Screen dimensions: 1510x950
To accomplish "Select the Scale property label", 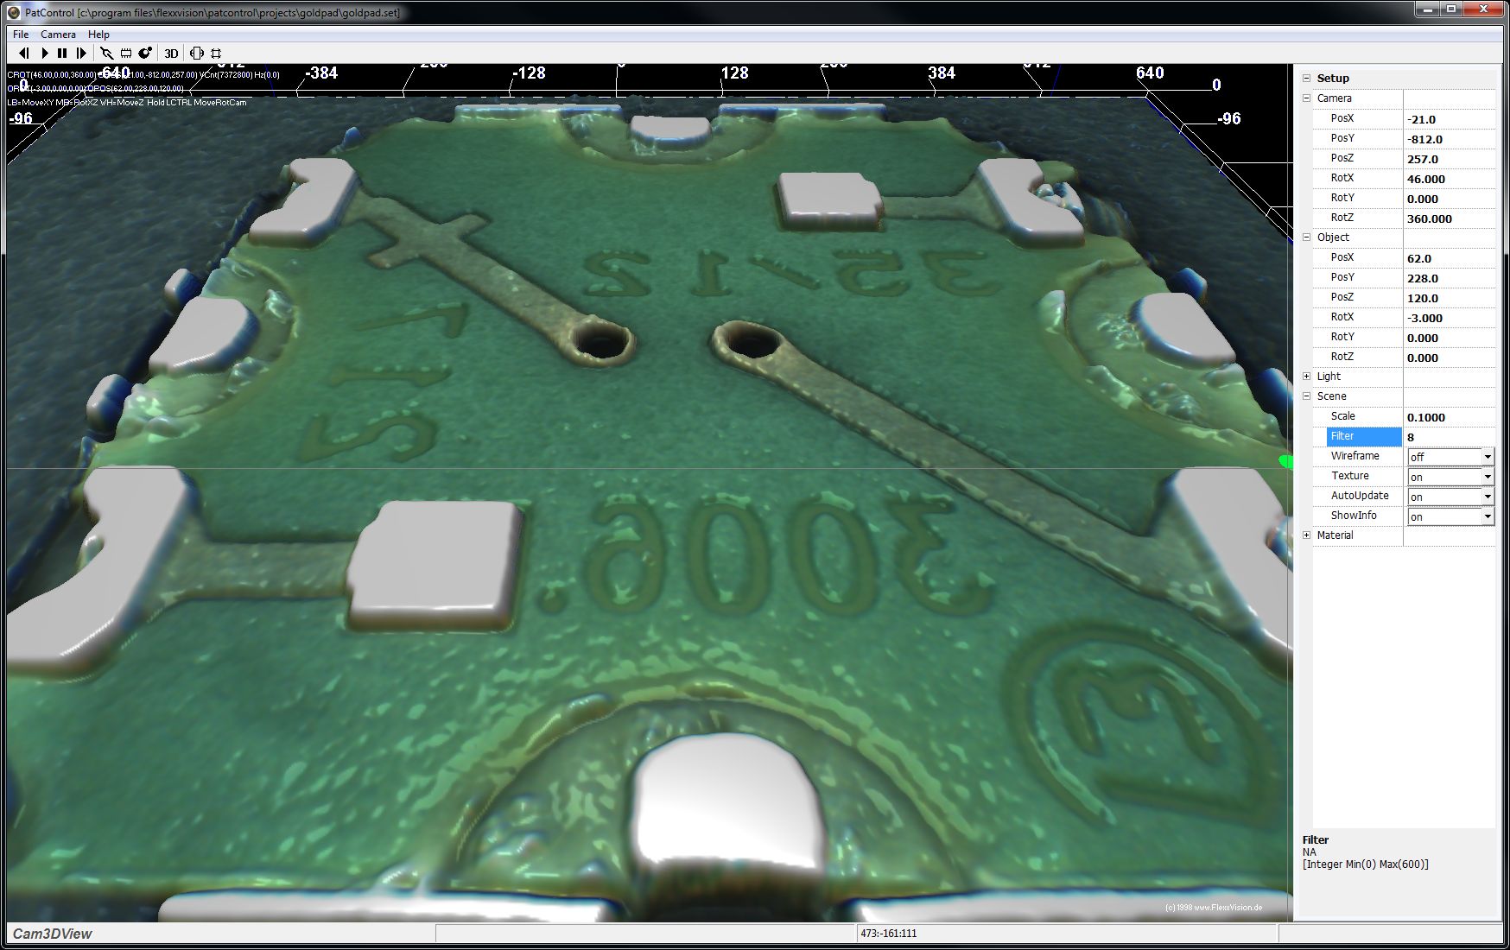I will click(1342, 416).
